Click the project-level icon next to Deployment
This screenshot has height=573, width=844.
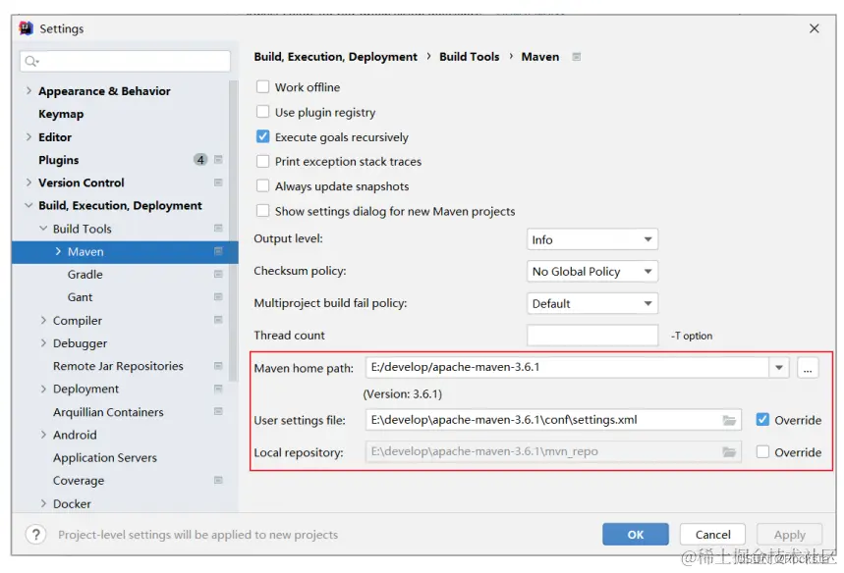pyautogui.click(x=218, y=389)
